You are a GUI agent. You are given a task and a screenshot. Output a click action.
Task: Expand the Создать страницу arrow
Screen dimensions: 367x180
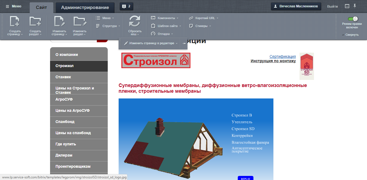coord(21,35)
